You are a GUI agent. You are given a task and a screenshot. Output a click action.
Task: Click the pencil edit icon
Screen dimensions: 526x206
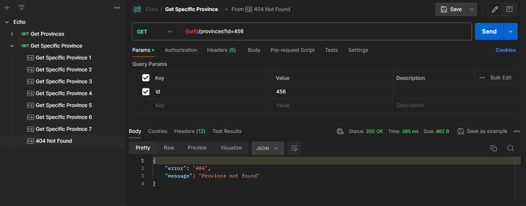(x=495, y=9)
